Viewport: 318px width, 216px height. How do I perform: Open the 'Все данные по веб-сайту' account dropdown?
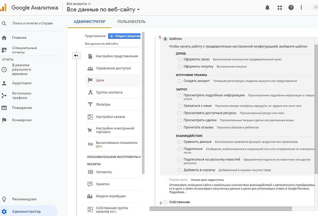click(x=103, y=10)
